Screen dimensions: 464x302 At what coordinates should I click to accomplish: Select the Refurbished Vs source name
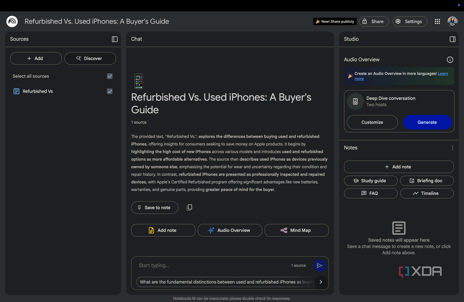(38, 91)
